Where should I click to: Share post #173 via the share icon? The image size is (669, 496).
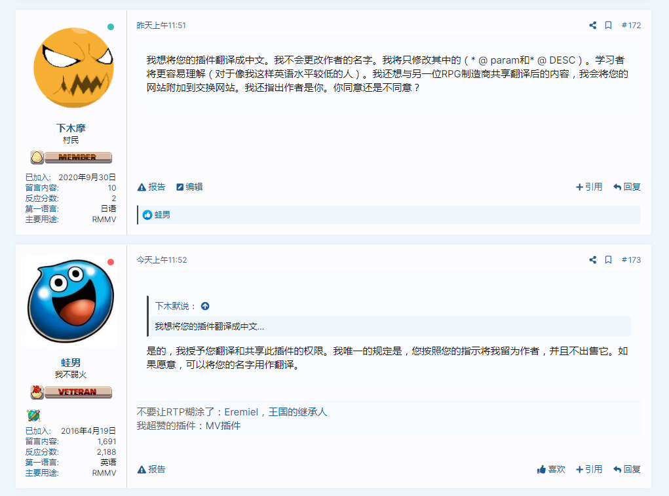click(x=592, y=259)
